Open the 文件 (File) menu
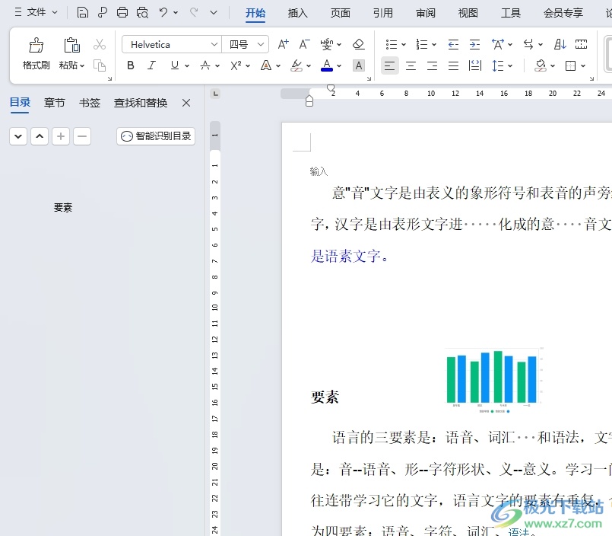The image size is (612, 536). [36, 12]
